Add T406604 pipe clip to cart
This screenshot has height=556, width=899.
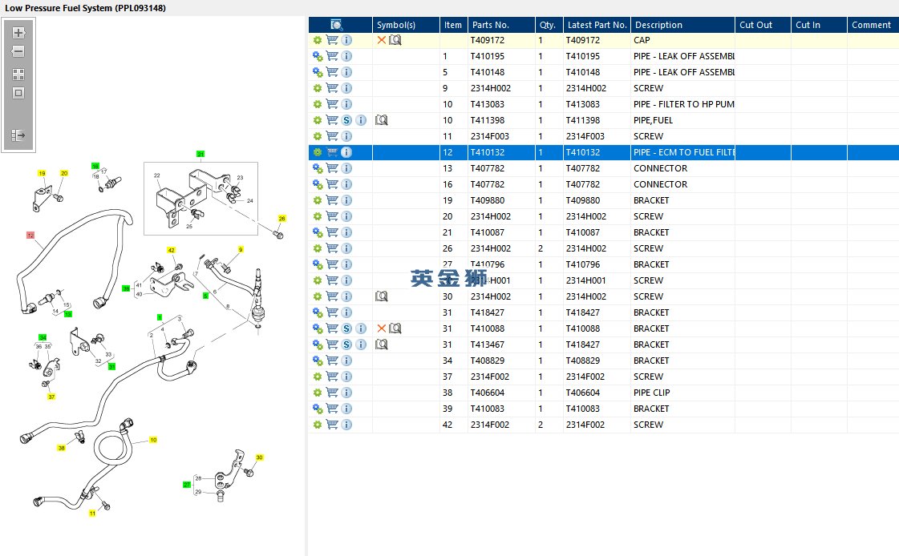click(x=331, y=393)
